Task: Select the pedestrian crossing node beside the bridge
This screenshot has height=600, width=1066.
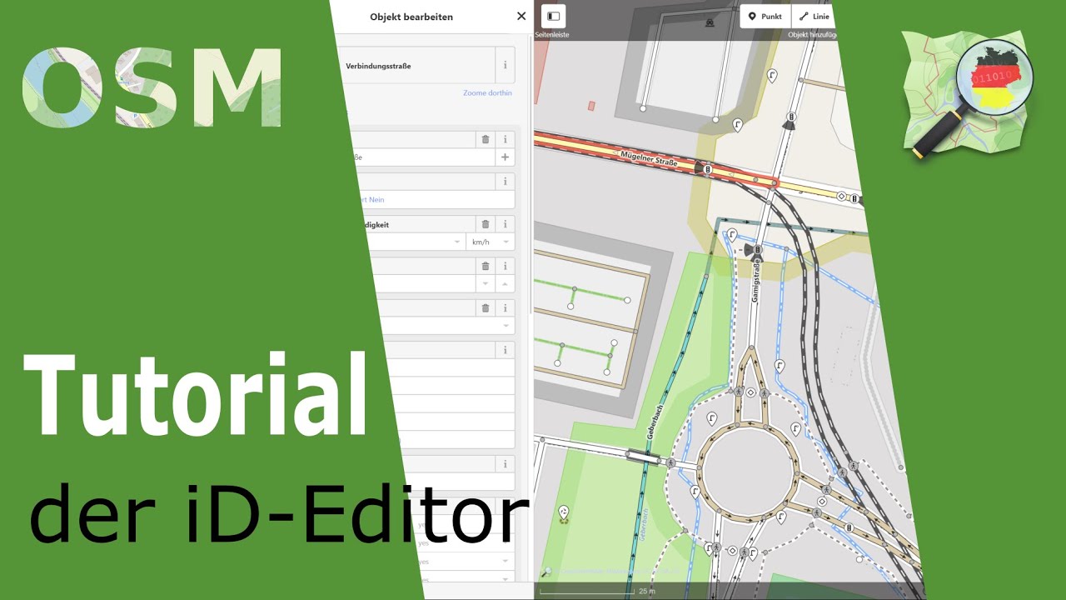Action: tap(669, 461)
